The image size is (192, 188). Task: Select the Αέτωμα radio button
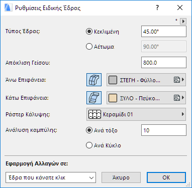coord(89,47)
